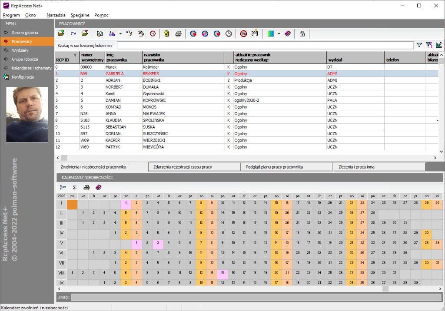Click the printer icon in the top toolbar
Image resolution: width=445 pixels, height=311 pixels.
point(178,33)
